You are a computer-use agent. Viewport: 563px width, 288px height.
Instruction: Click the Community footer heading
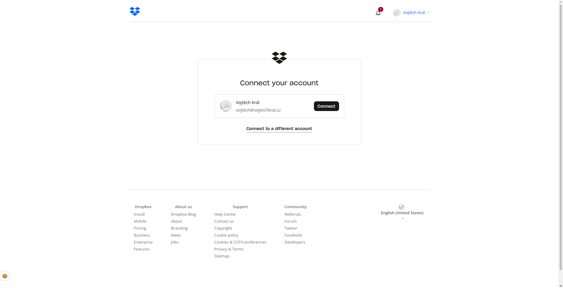point(295,207)
